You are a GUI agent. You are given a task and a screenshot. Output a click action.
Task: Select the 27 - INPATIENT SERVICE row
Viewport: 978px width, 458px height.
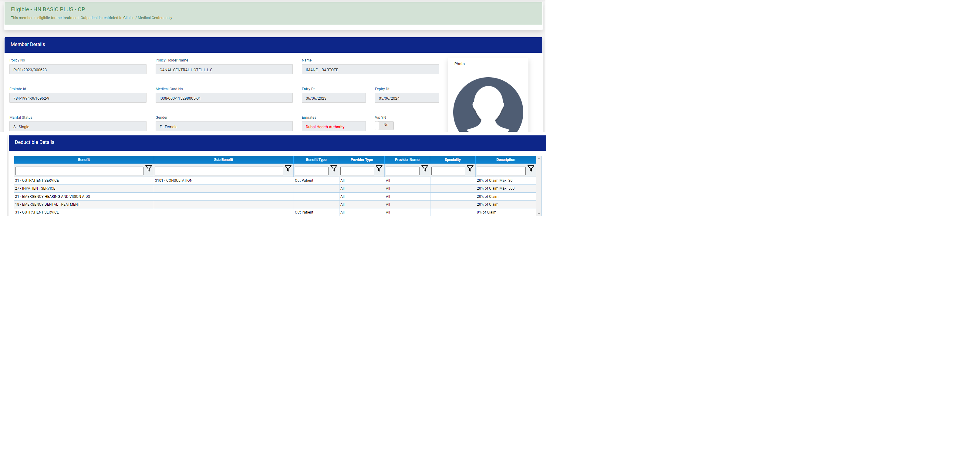[x=35, y=188]
